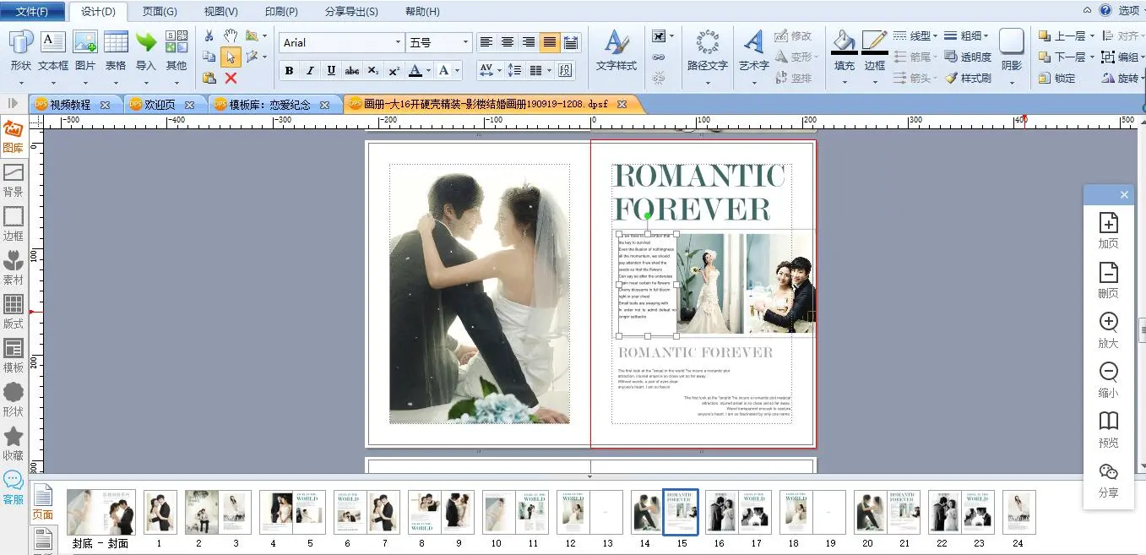Select the 封底 - 封面 cover thumbnail
The height and width of the screenshot is (555, 1146).
(100, 512)
